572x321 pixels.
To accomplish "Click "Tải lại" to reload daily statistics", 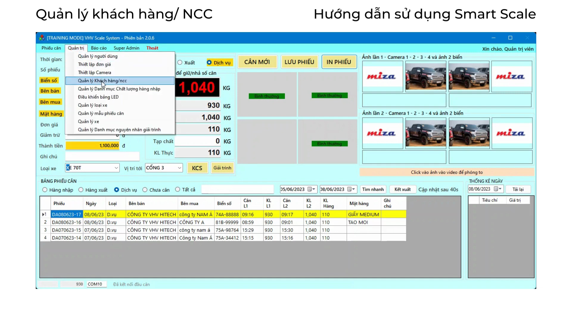I will [518, 189].
